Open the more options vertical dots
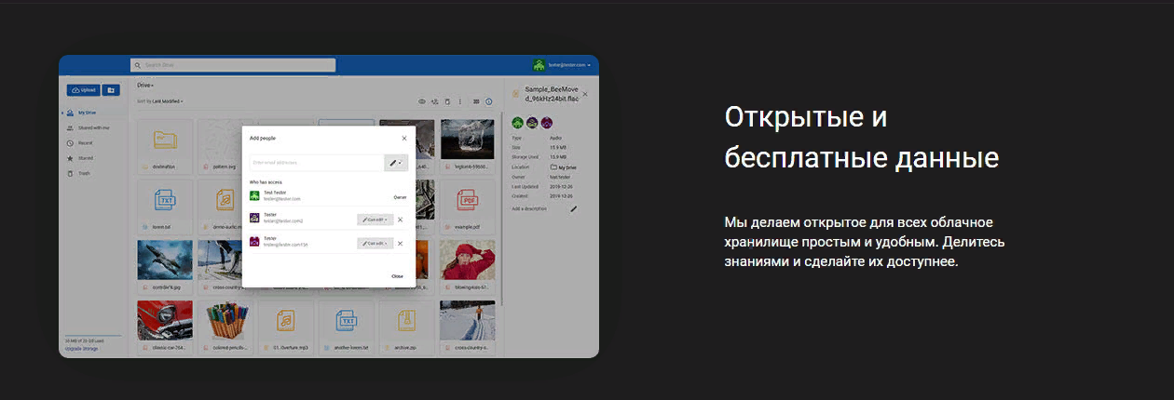The height and width of the screenshot is (400, 1174). (460, 100)
